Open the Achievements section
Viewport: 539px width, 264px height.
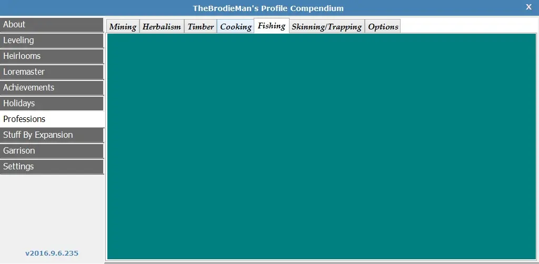[x=52, y=88]
